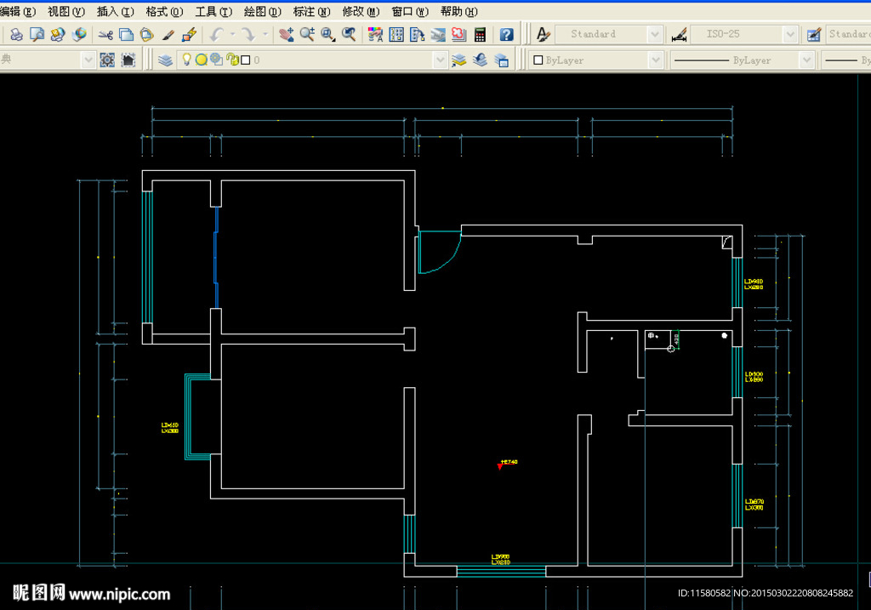Activate the Pan realtime hand tool
871x610 pixels.
tap(286, 35)
